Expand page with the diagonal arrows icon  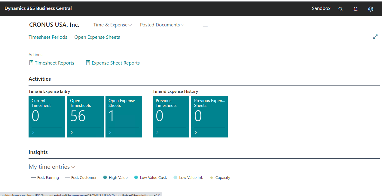[x=375, y=37]
